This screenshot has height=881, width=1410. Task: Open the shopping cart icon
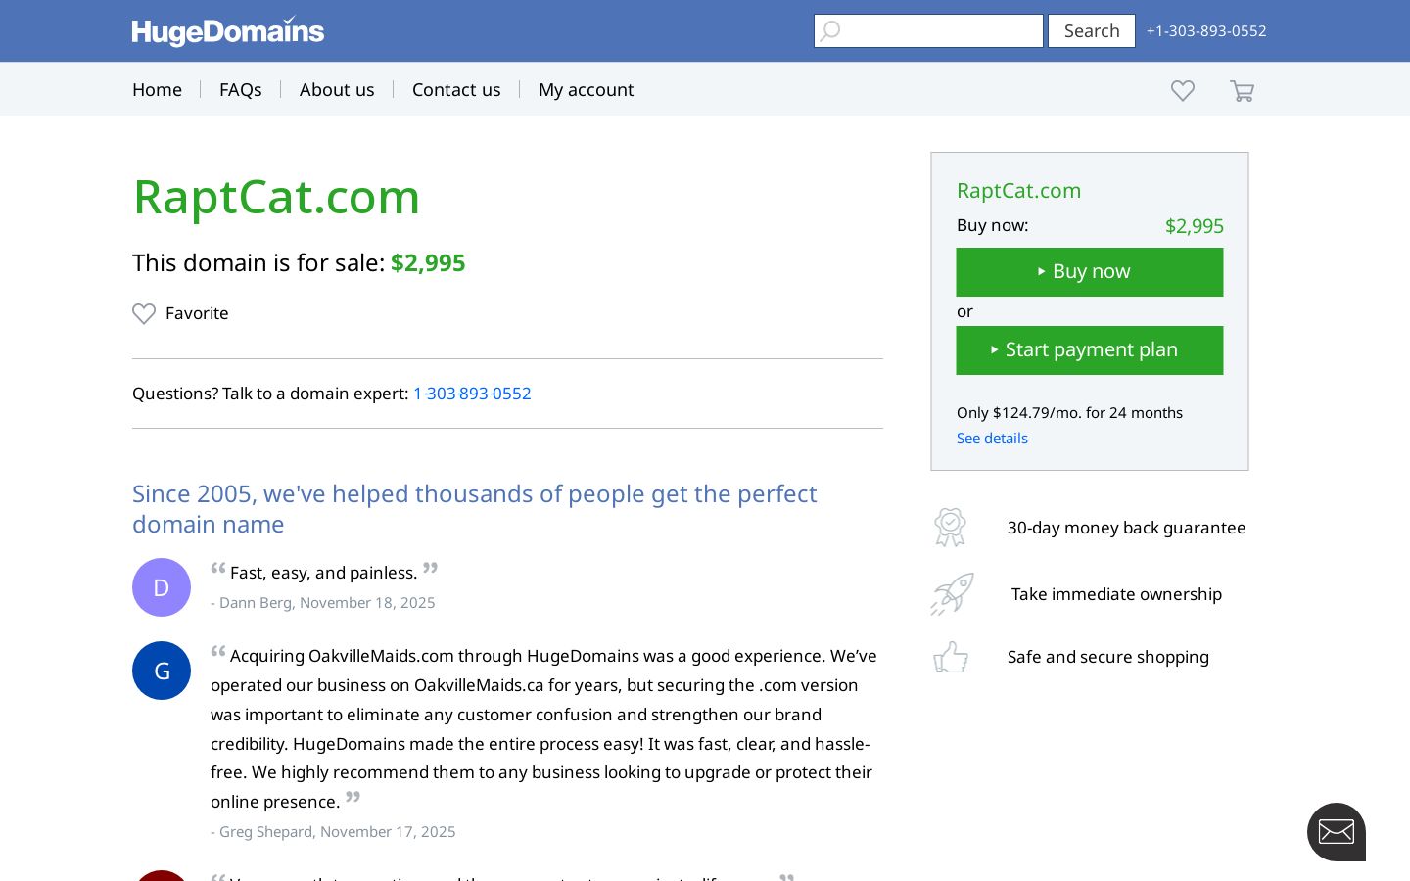tap(1242, 91)
